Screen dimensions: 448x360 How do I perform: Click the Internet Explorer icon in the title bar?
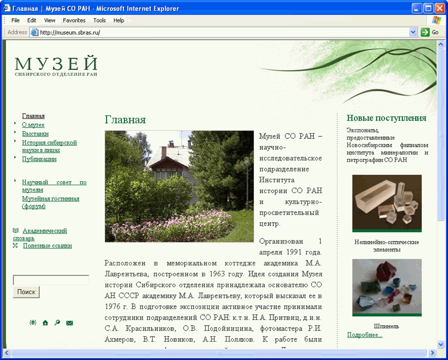pyautogui.click(x=7, y=8)
